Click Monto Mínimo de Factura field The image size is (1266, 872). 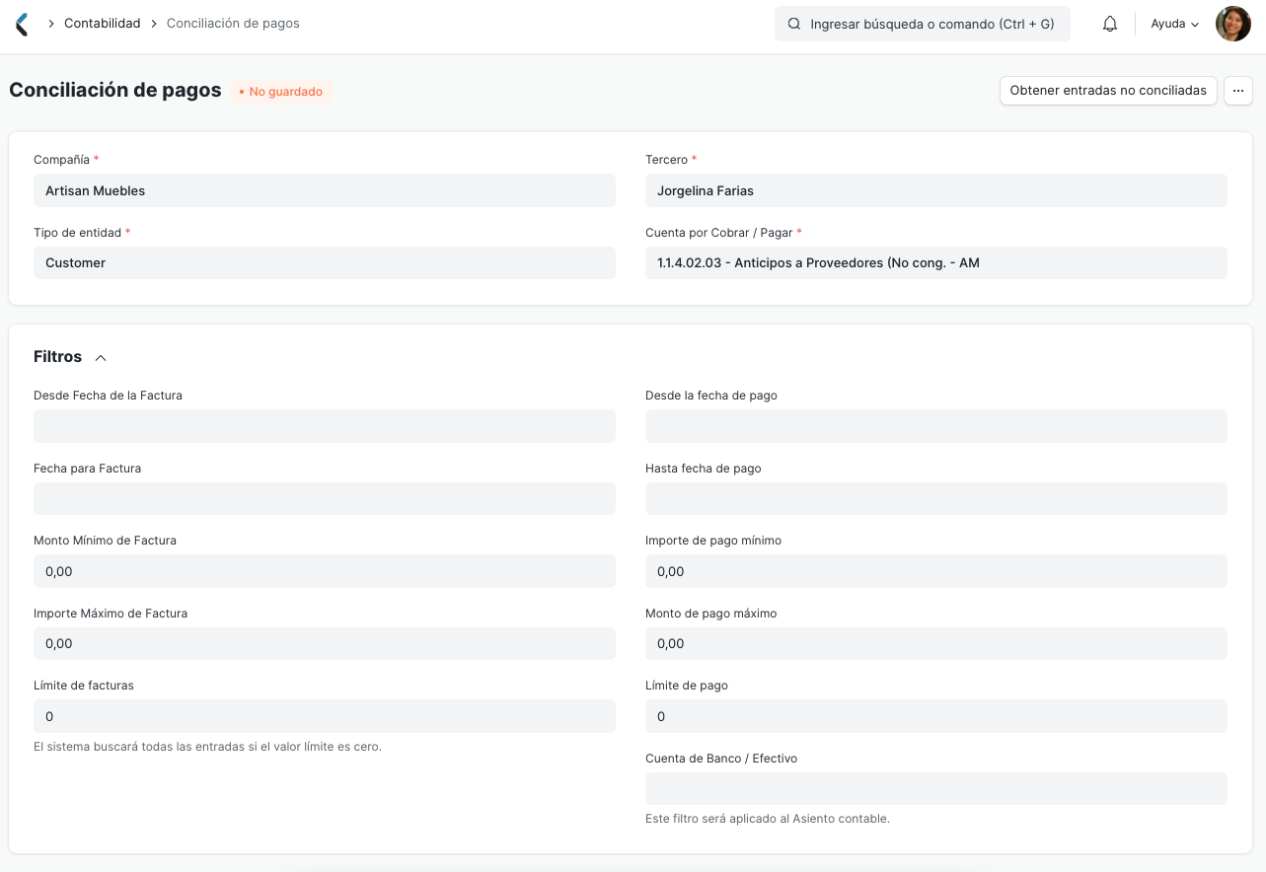[x=325, y=571]
